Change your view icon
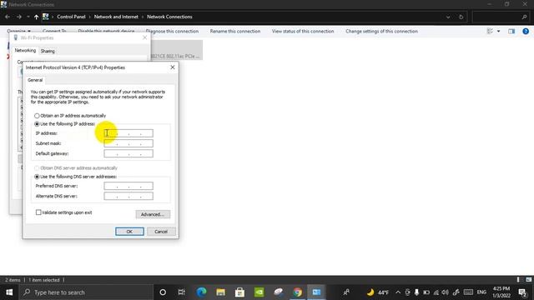 490,32
